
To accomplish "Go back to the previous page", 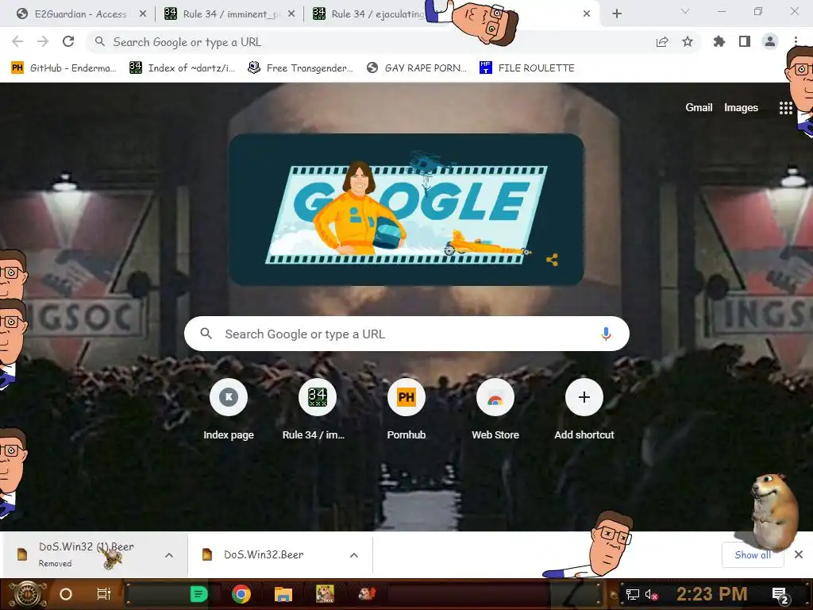I will point(17,41).
